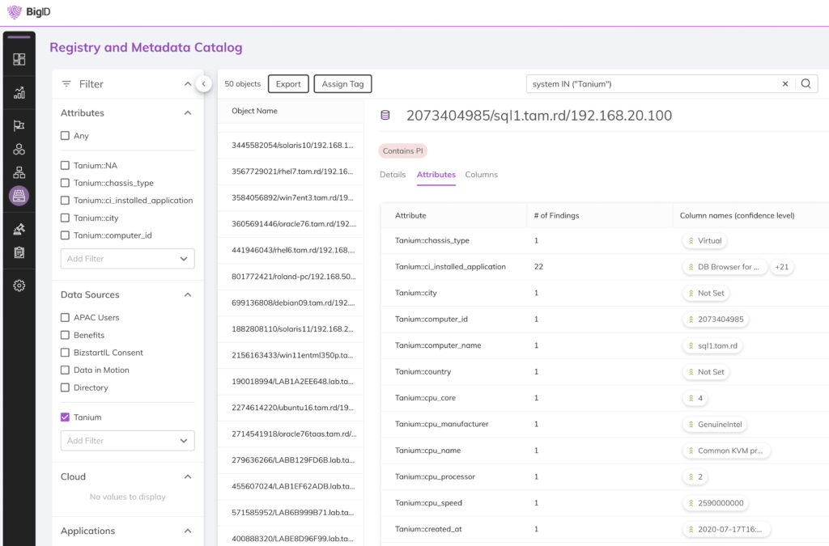
Task: Switch to the Columns tab
Action: coord(481,175)
